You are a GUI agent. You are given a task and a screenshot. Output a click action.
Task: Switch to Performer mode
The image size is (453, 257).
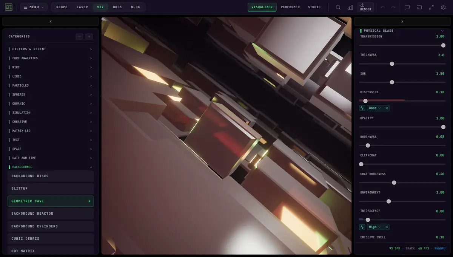290,7
